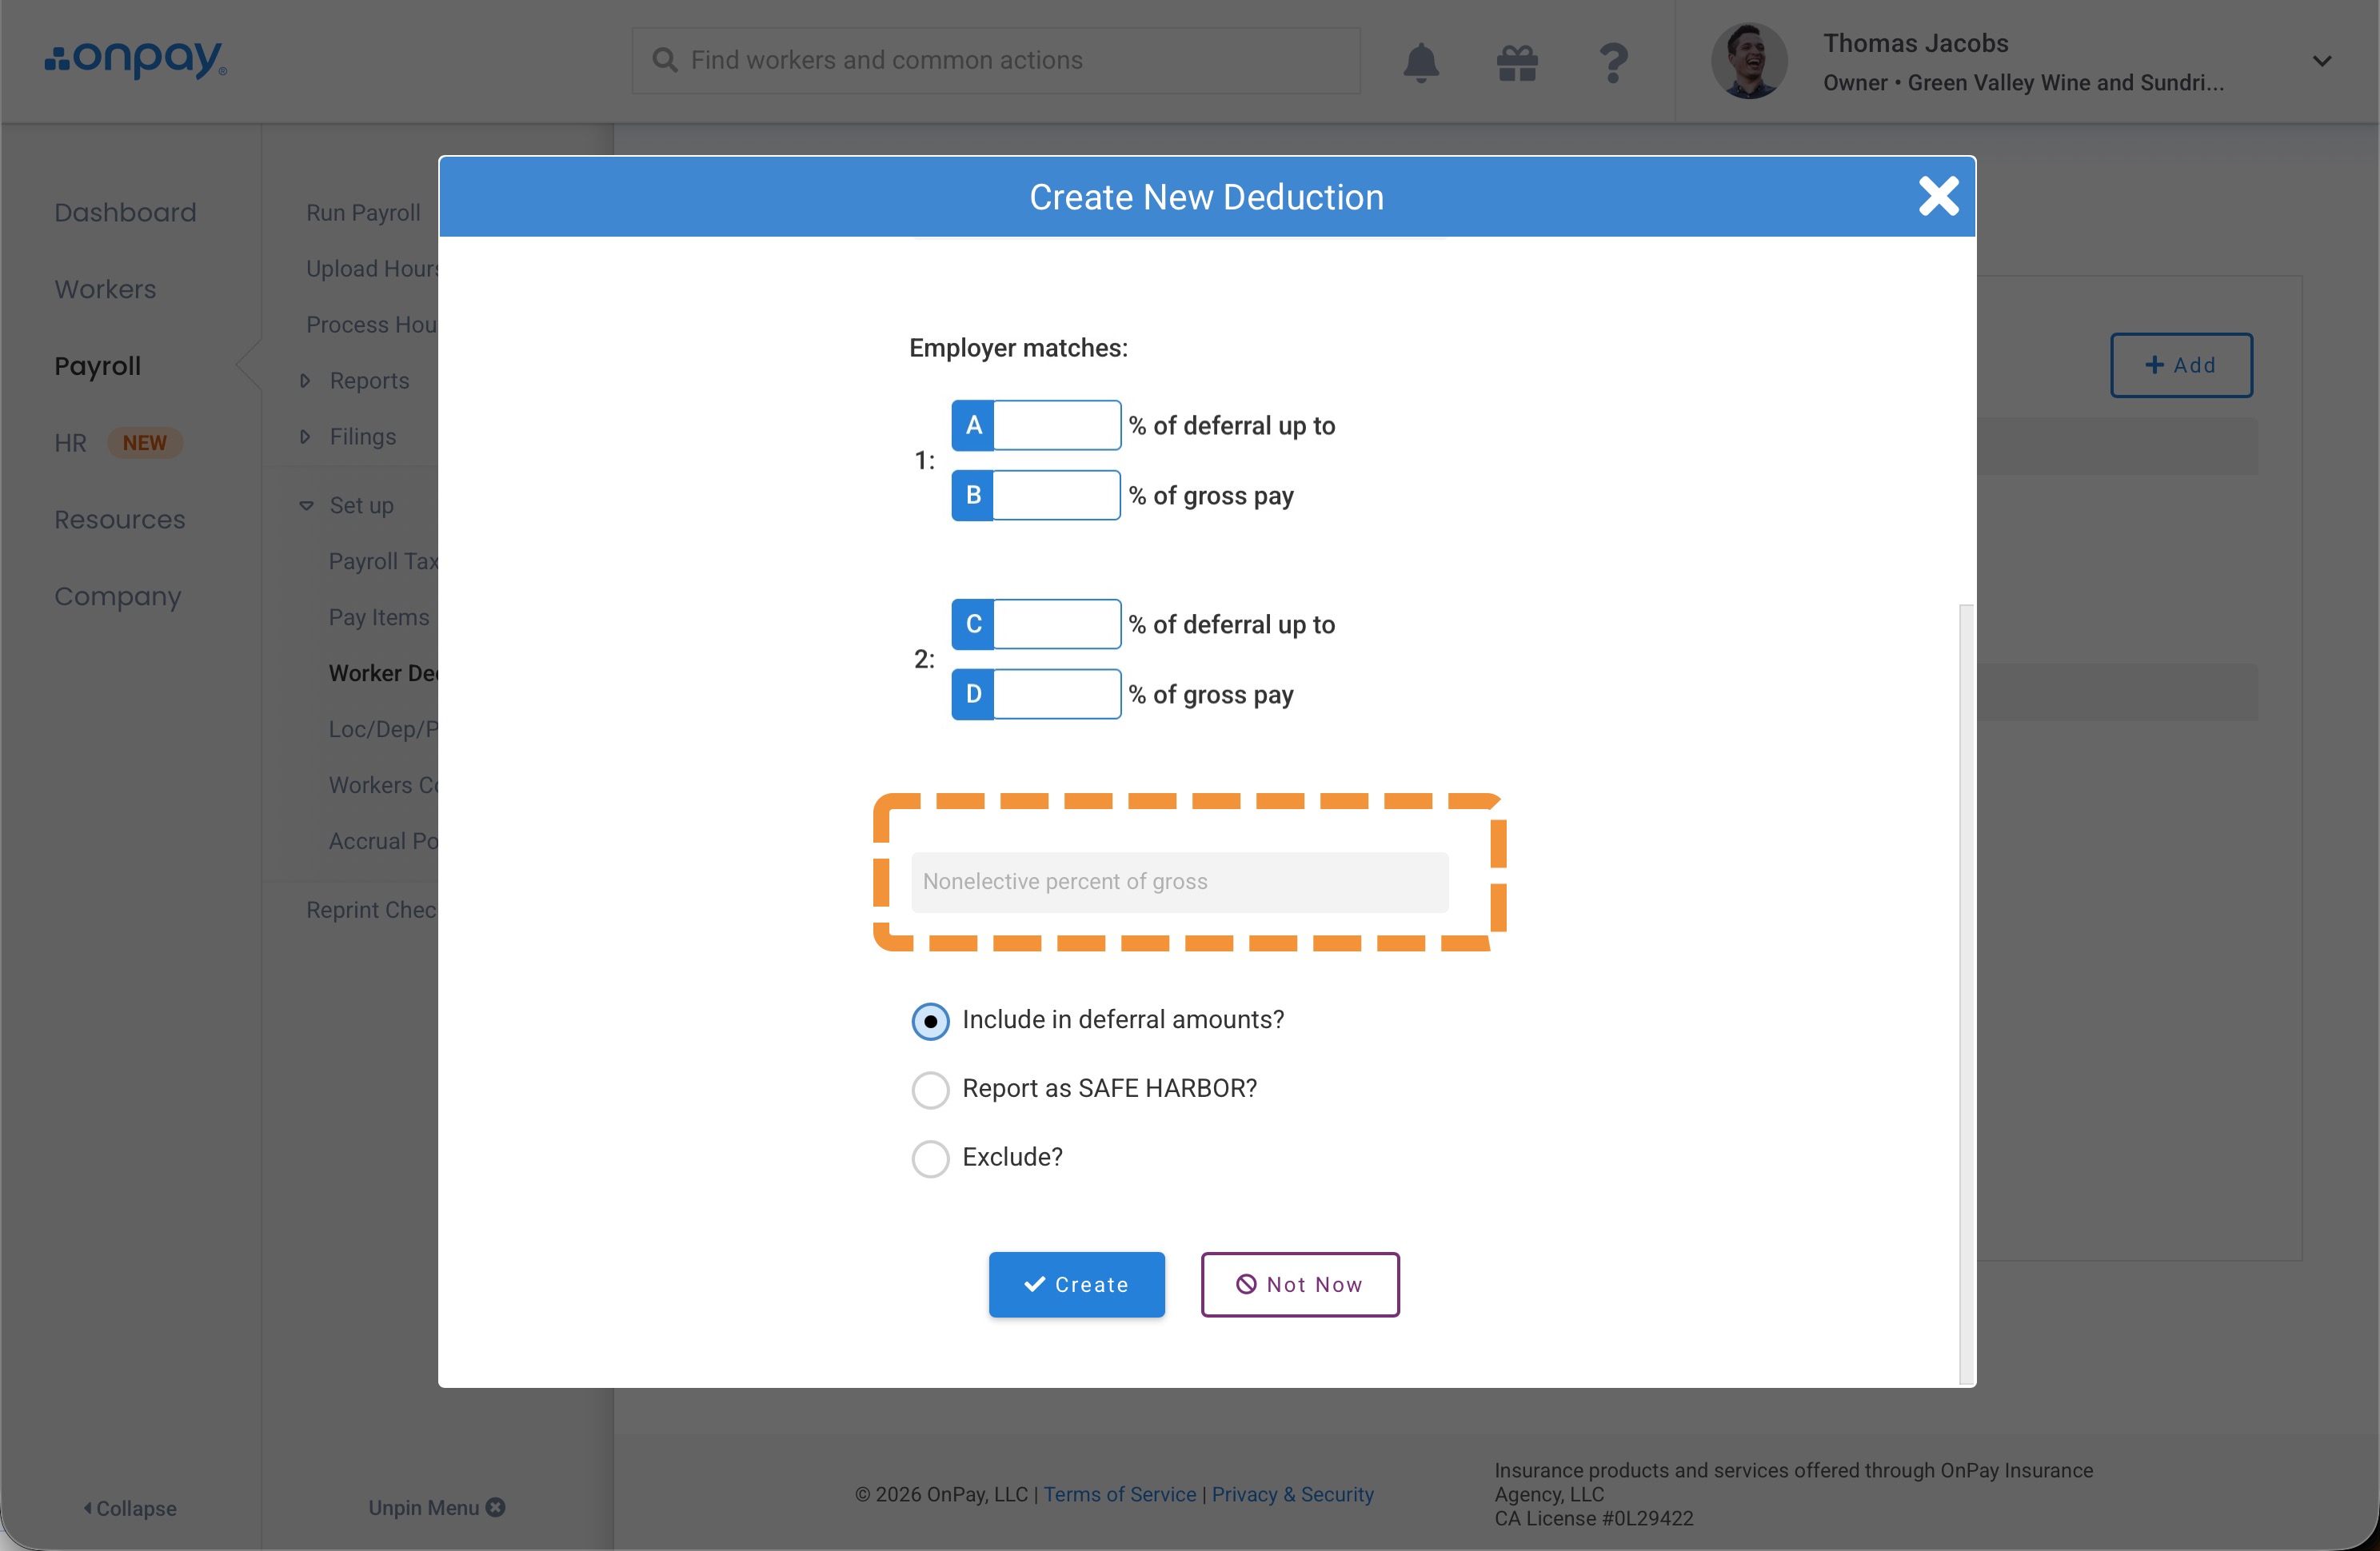
Task: Close the Create New Deduction dialog
Action: (1937, 196)
